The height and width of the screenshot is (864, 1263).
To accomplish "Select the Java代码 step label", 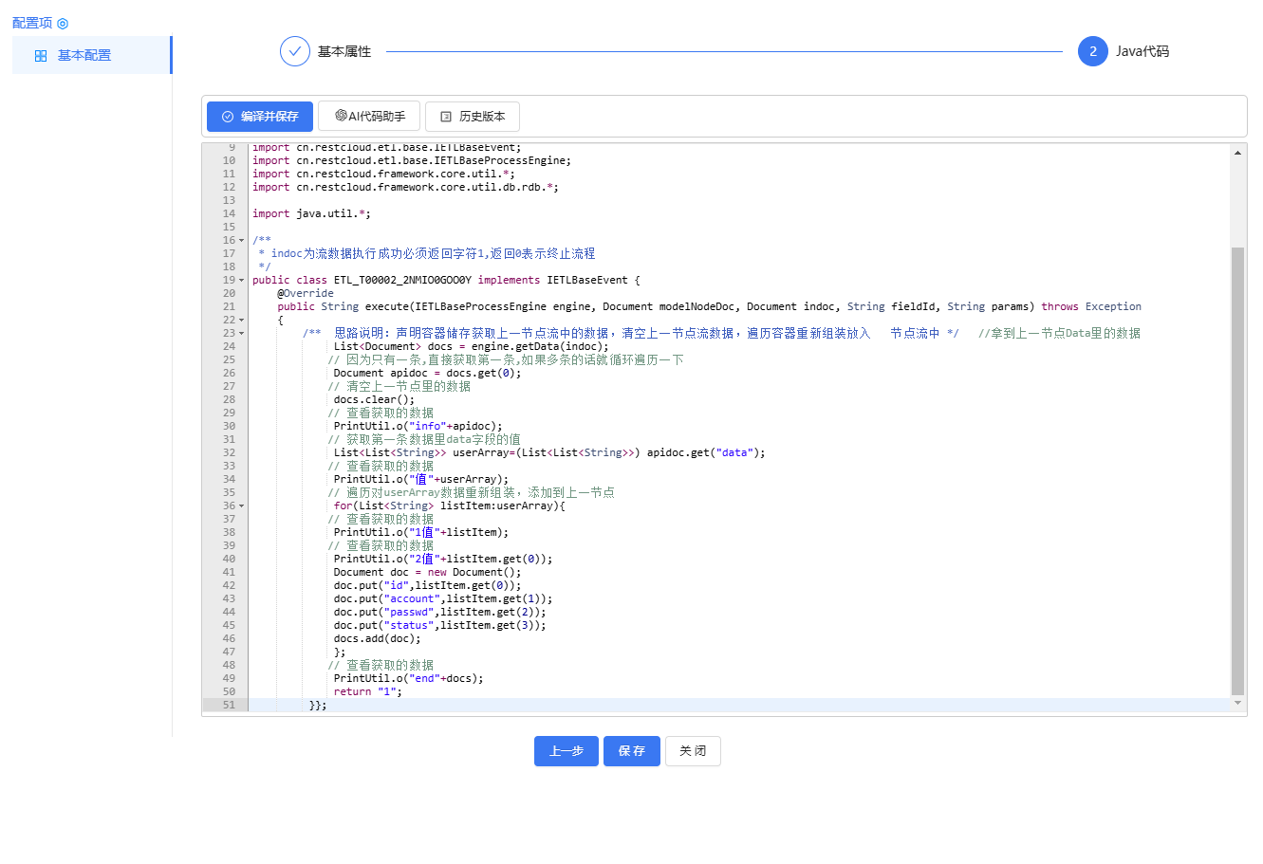I will 1142,51.
